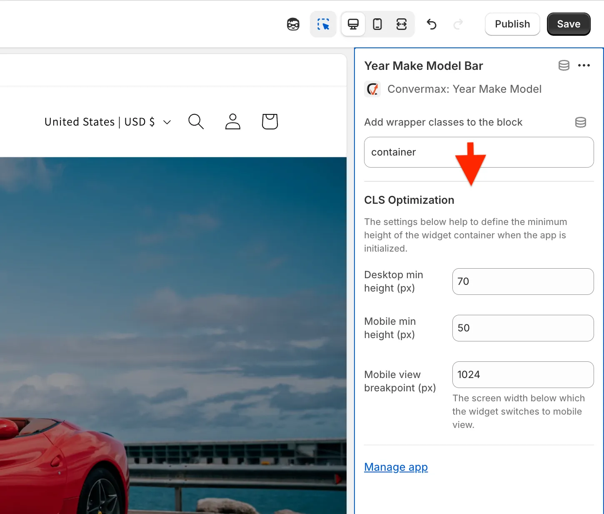Open the Manage app link
Viewport: 604px width, 514px height.
point(396,467)
